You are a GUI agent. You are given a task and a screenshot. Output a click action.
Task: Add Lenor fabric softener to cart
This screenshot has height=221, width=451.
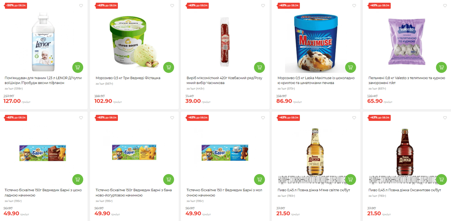click(78, 67)
